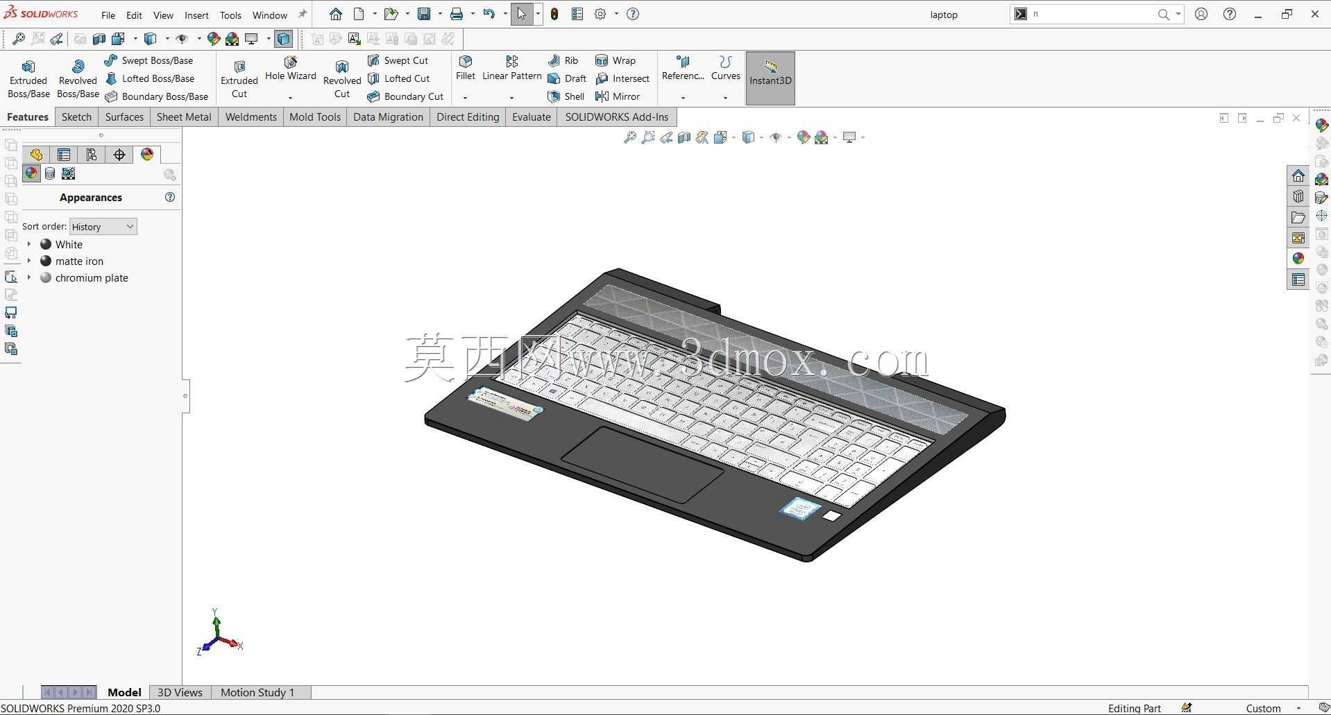
Task: Toggle Section View in heads-up toolbar
Action: [684, 137]
